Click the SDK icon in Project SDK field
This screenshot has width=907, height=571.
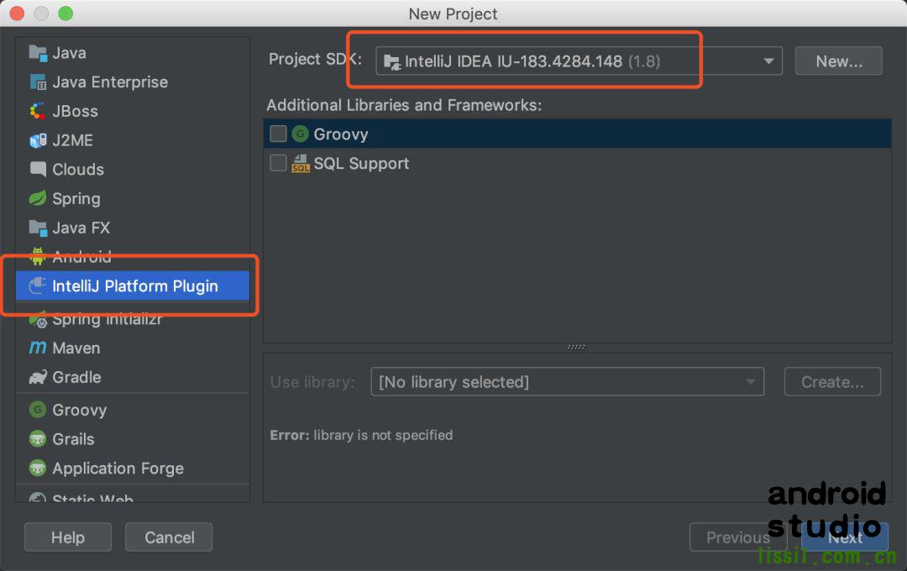(392, 62)
